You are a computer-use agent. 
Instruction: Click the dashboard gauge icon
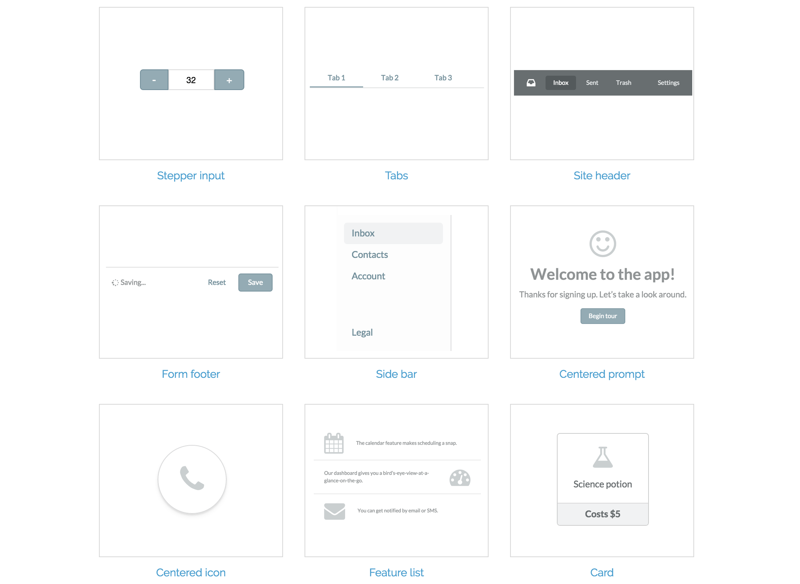click(459, 478)
